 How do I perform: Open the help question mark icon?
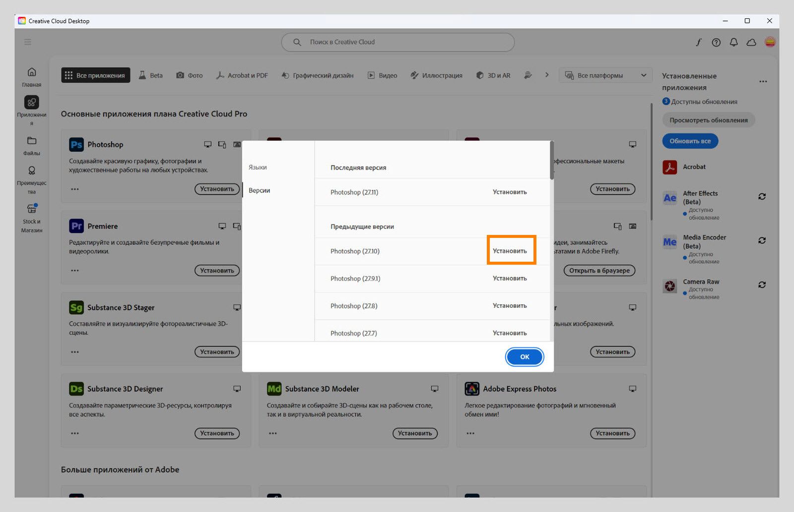tap(716, 42)
